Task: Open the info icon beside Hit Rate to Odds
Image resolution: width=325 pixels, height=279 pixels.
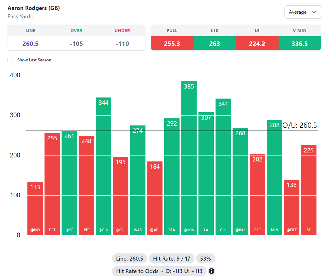Action: click(x=211, y=271)
